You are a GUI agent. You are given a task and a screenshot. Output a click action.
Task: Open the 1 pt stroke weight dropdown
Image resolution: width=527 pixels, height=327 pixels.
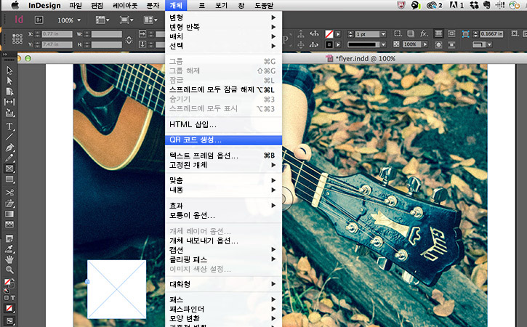(383, 34)
